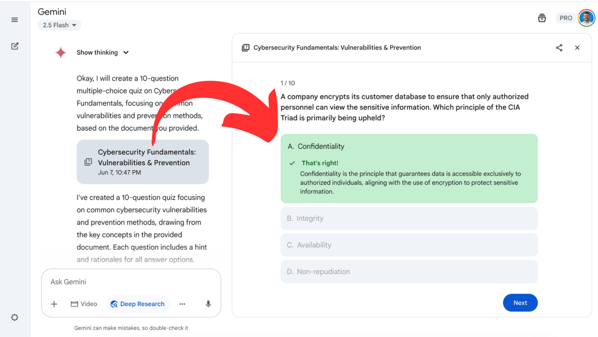Close the quiz panel with X
Image resolution: width=598 pixels, height=337 pixels.
[x=577, y=48]
